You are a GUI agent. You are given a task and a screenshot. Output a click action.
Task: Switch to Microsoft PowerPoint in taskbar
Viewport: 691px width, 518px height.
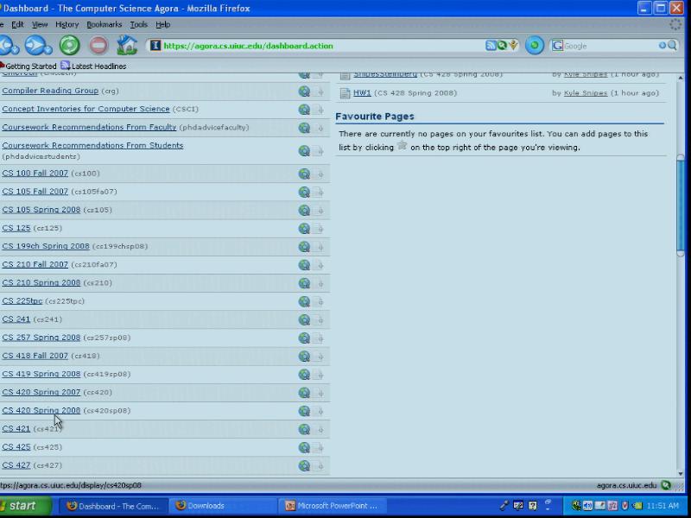333,506
